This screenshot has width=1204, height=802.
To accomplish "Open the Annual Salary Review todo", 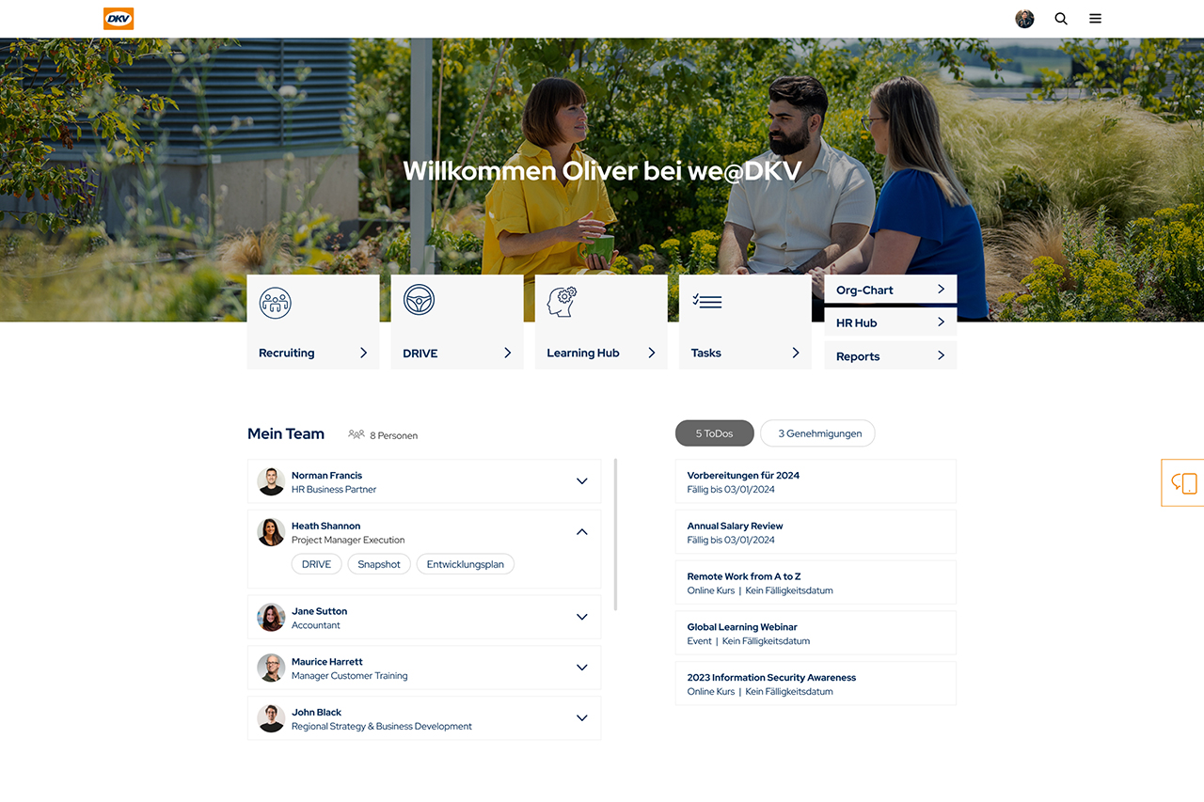I will [816, 532].
